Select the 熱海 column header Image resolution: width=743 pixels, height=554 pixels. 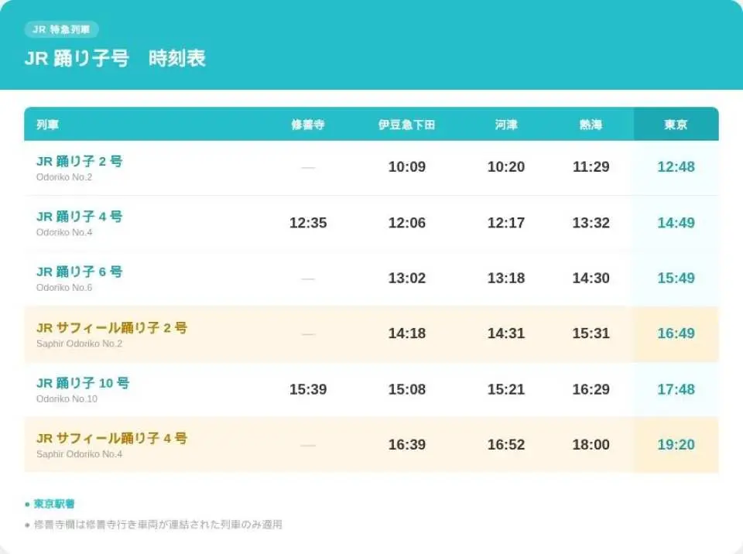pos(591,125)
